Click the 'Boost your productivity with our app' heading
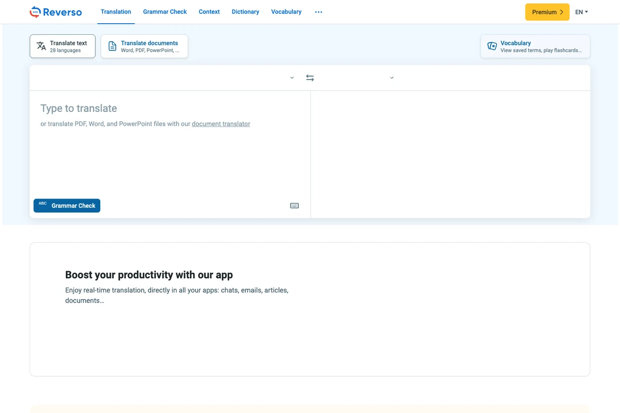Viewport: 620px width, 413px height. click(149, 275)
